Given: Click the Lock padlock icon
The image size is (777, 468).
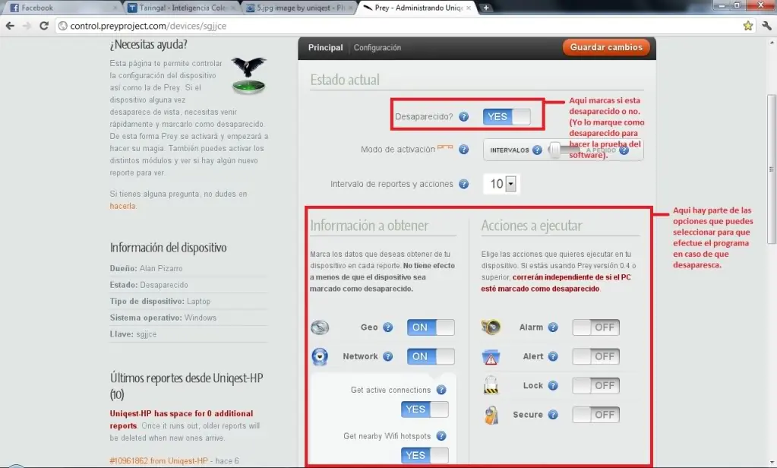Looking at the screenshot, I should point(491,385).
